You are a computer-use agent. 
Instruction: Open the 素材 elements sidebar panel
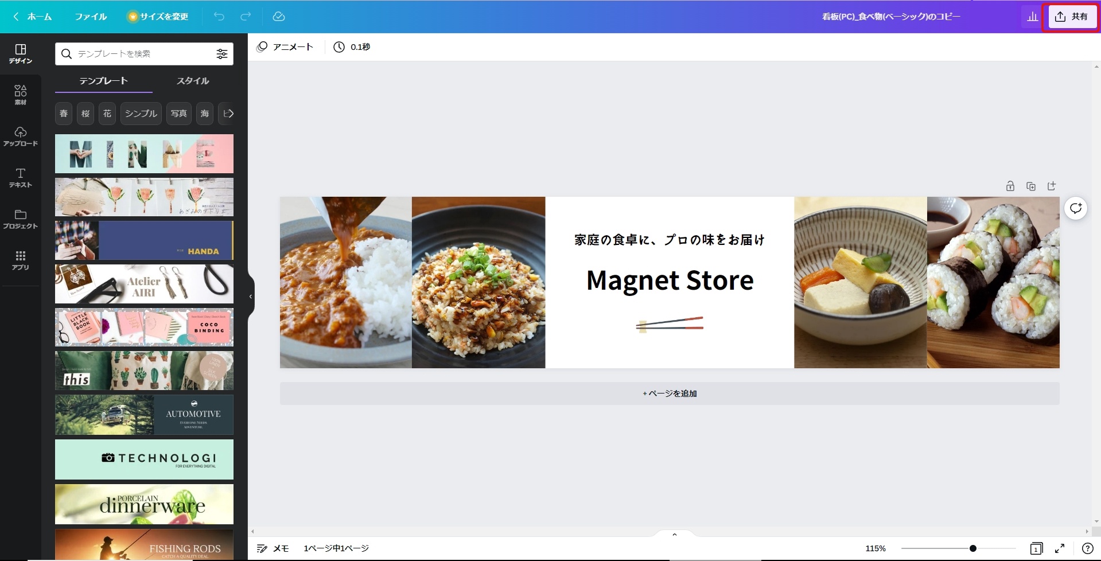(x=20, y=95)
